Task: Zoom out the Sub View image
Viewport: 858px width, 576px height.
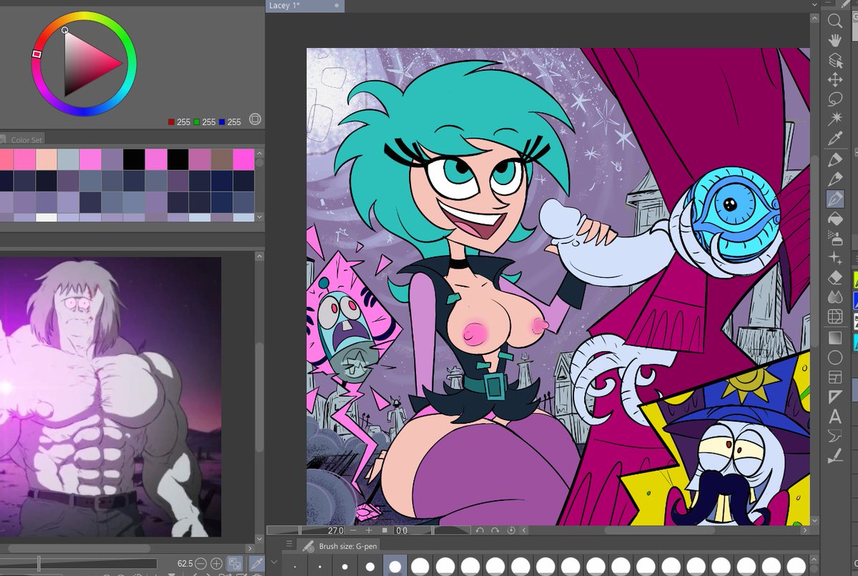Action: [201, 564]
